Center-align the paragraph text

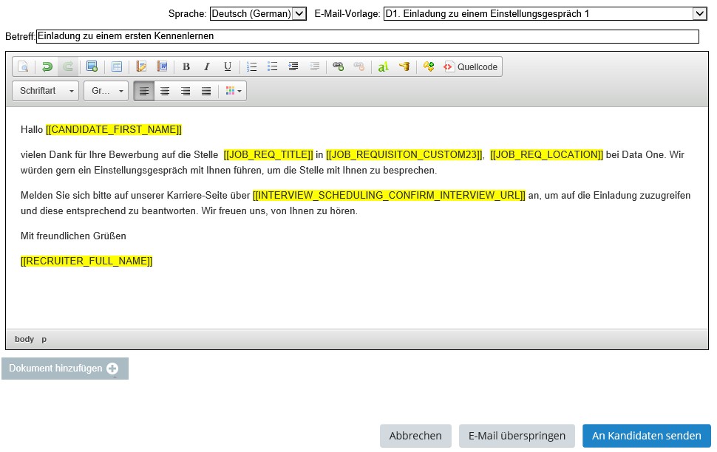166,92
